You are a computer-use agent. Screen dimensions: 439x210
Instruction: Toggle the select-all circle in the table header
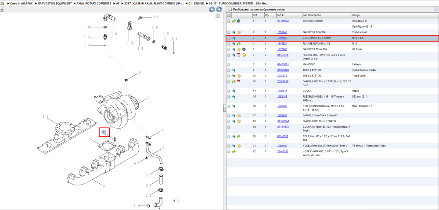point(229,15)
